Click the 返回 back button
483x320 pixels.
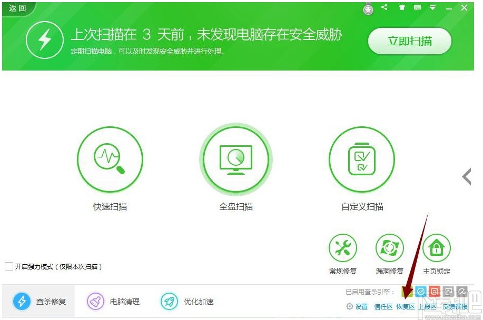point(16,8)
